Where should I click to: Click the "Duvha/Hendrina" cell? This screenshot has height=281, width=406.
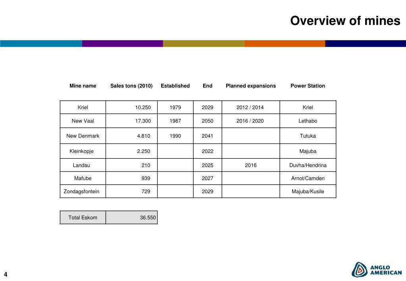click(x=308, y=165)
